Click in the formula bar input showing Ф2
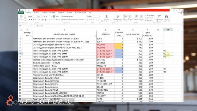The width and height of the screenshot is (197, 111). (x=111, y=26)
